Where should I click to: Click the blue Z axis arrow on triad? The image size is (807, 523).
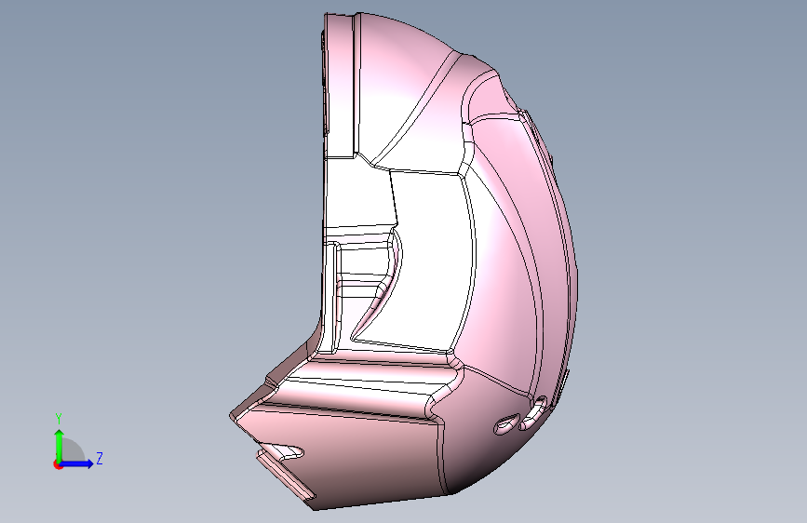(x=77, y=463)
